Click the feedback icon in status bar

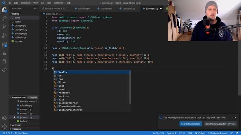[232, 133]
